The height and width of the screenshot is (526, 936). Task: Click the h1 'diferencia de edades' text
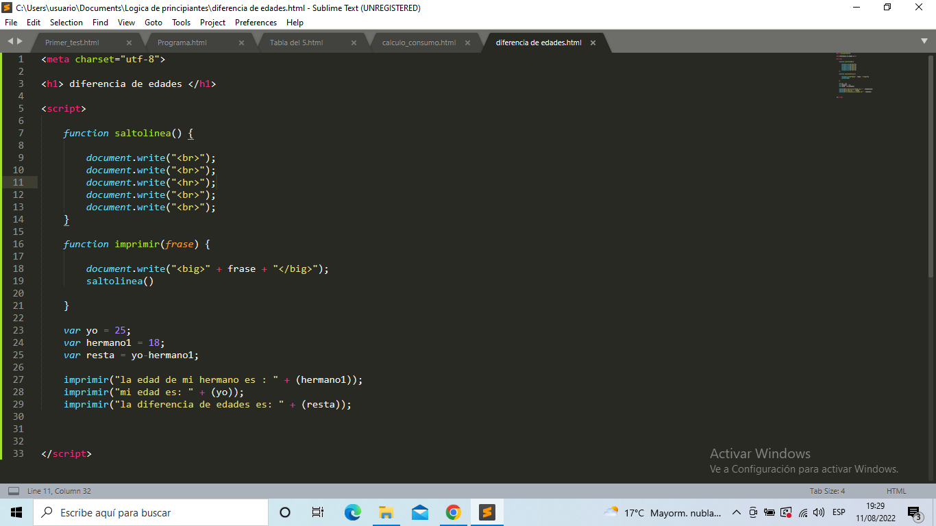click(x=125, y=84)
